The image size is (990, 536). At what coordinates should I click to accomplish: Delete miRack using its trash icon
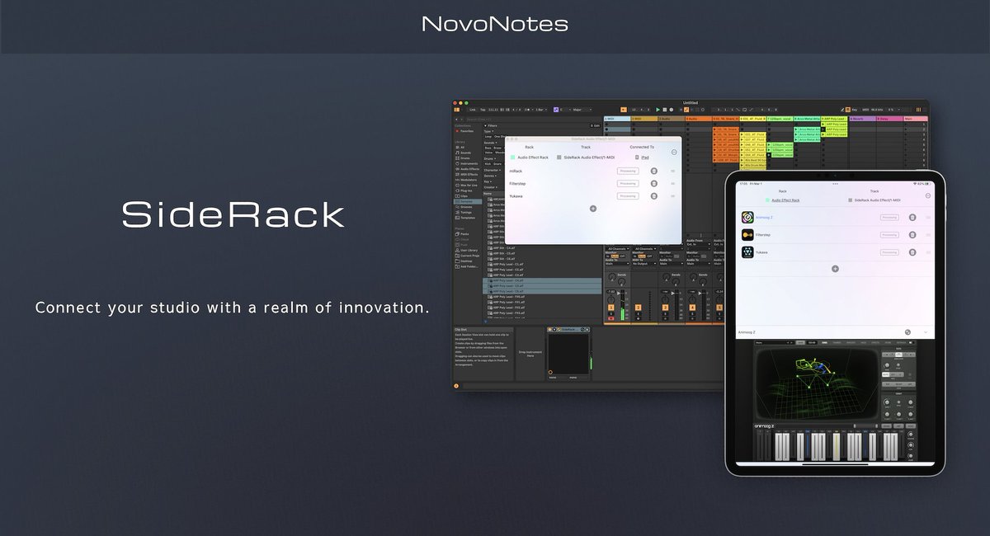point(653,171)
